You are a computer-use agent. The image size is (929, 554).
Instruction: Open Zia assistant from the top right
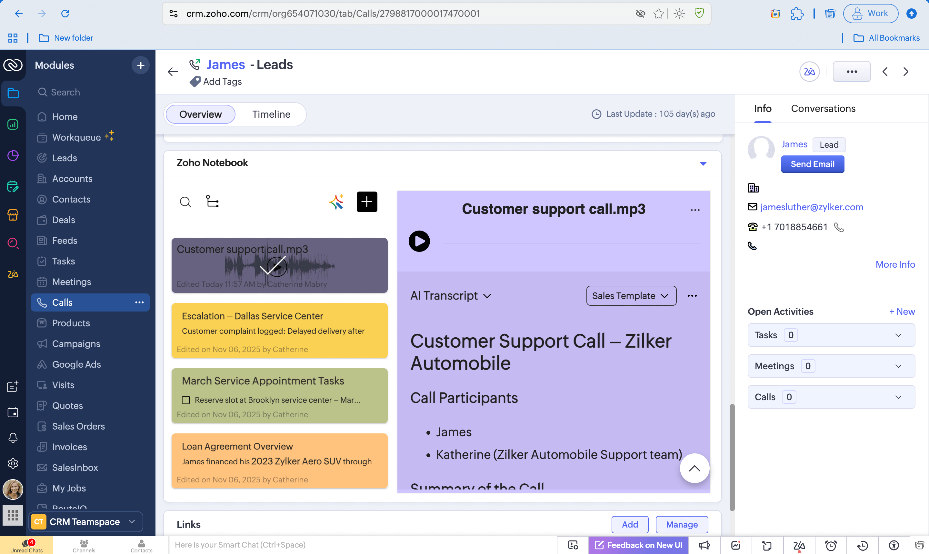809,71
